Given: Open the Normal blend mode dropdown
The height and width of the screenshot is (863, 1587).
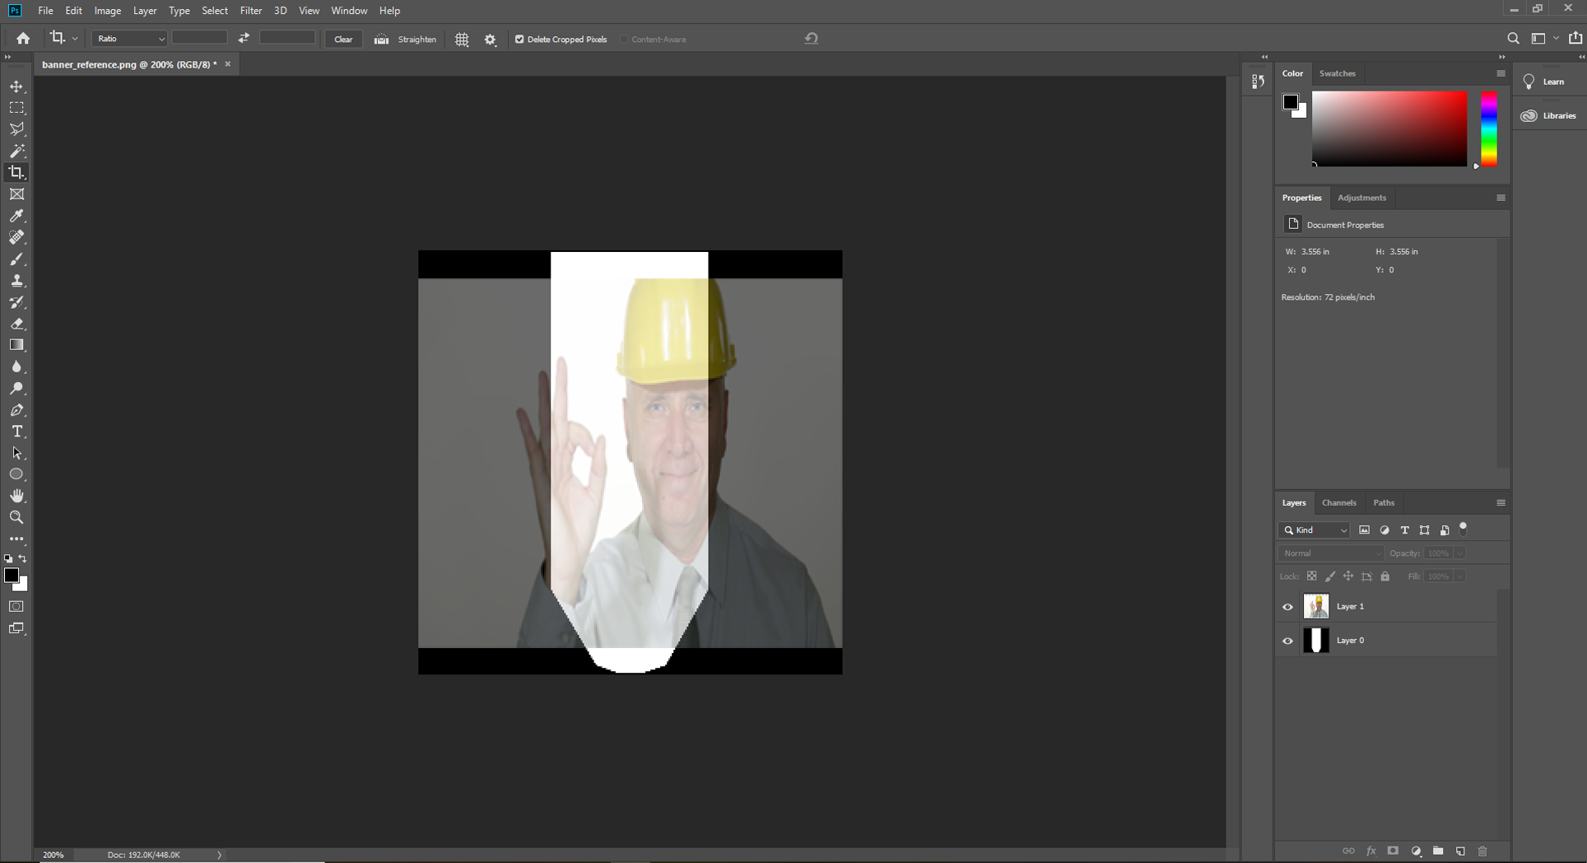Looking at the screenshot, I should pyautogui.click(x=1331, y=553).
